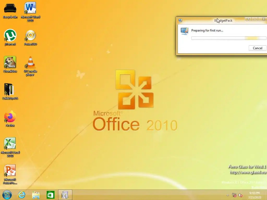Select Microsoft PowerPoint desktop shortcut
This screenshot has width=267, height=200.
[10, 174]
